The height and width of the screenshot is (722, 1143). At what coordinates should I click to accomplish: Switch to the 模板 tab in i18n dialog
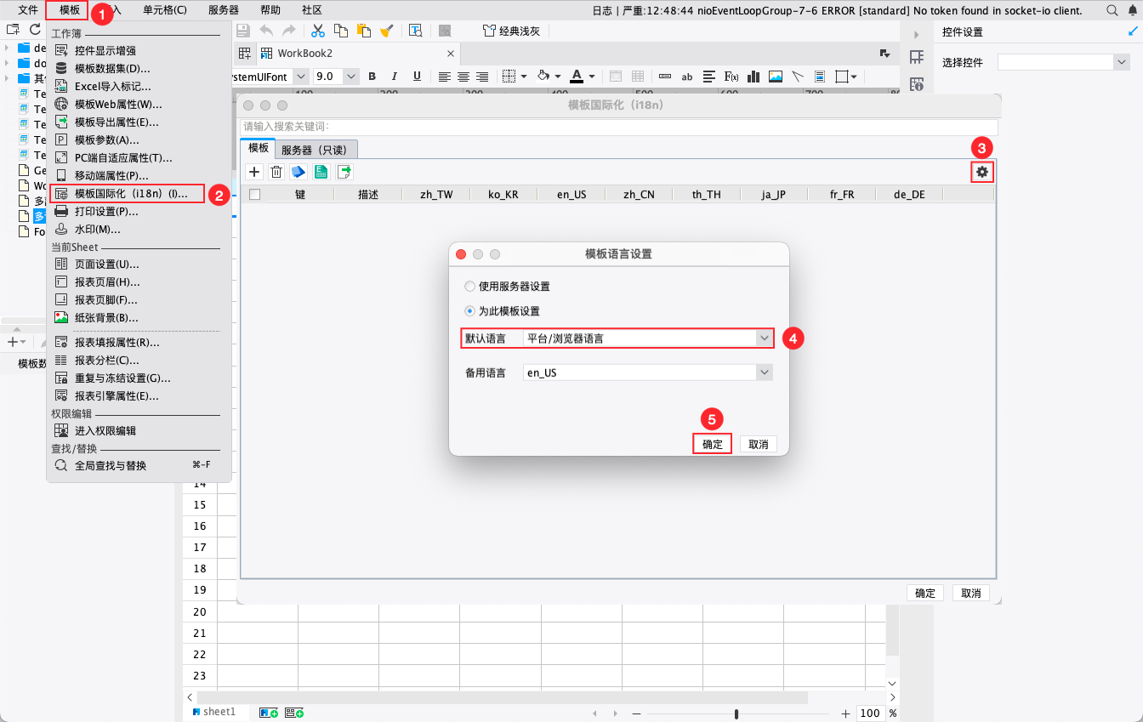(258, 148)
